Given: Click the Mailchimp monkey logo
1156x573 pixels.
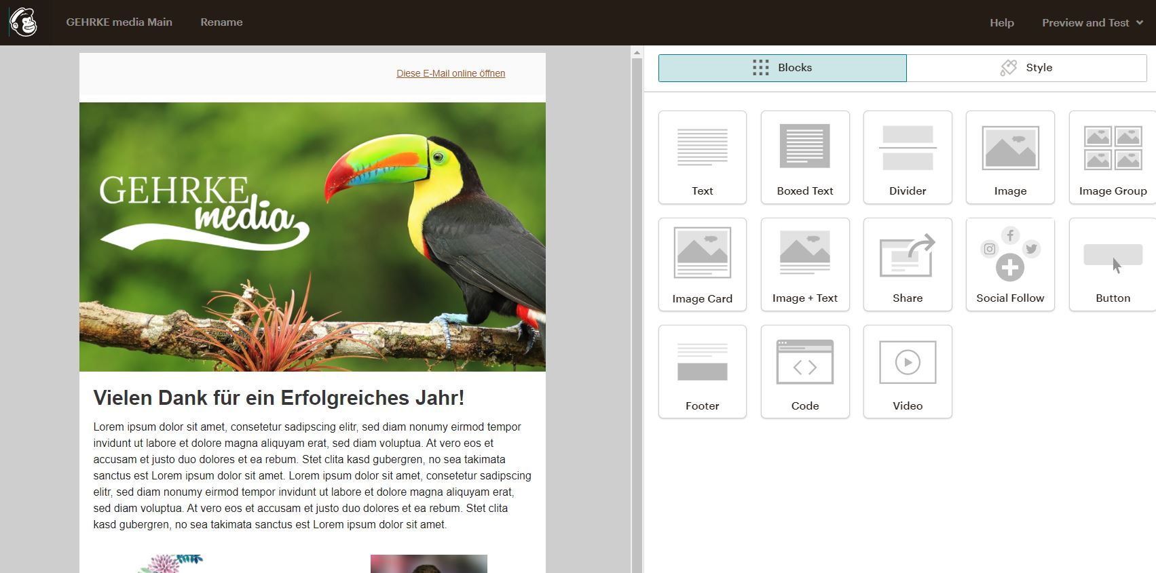Looking at the screenshot, I should [x=23, y=22].
